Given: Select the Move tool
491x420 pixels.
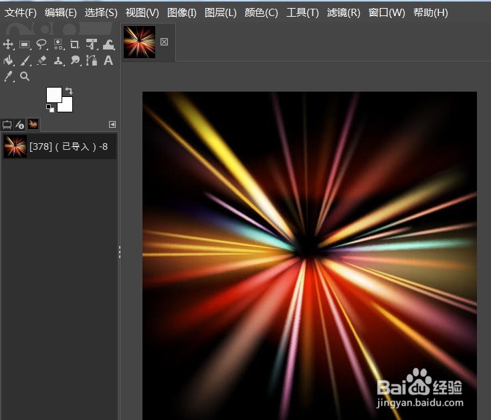Looking at the screenshot, I should (8, 44).
